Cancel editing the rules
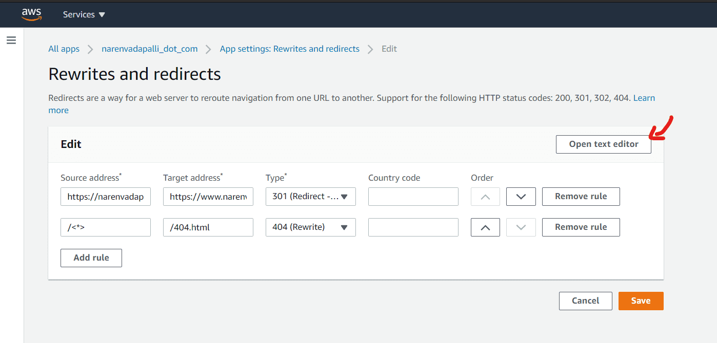The width and height of the screenshot is (717, 343). 586,301
